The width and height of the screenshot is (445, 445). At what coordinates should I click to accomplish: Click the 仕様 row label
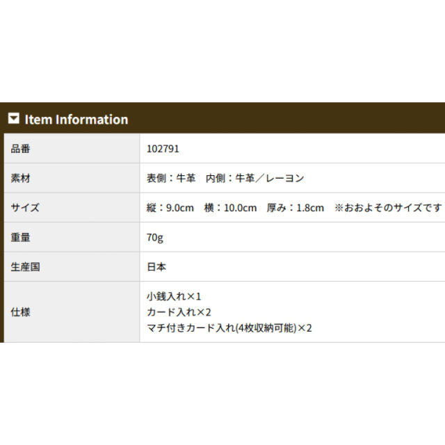[x=20, y=312]
